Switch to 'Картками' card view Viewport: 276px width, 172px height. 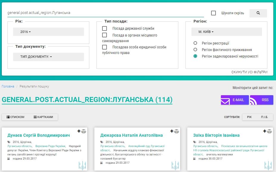tap(43, 117)
